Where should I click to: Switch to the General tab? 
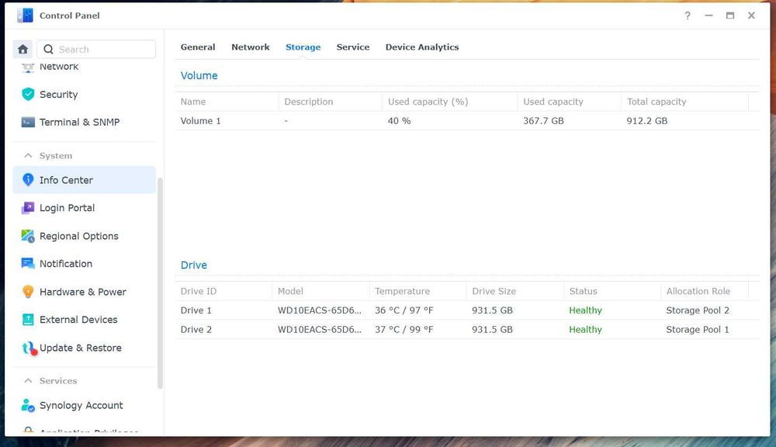[x=198, y=47]
